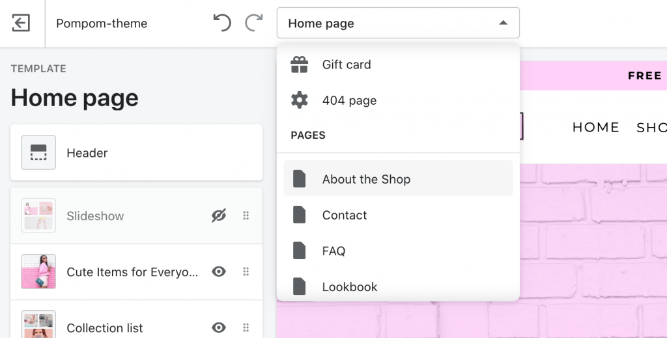This screenshot has width=667, height=338.
Task: Click HOME link in store preview
Action: point(595,127)
